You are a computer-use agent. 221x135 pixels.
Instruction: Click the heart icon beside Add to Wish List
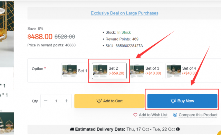pyautogui.click(x=135, y=115)
